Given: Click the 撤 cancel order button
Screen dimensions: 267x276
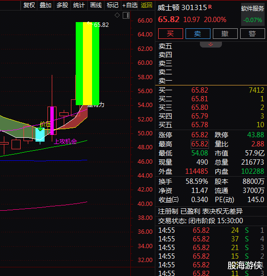Looking at the screenshot, I should [225, 34].
